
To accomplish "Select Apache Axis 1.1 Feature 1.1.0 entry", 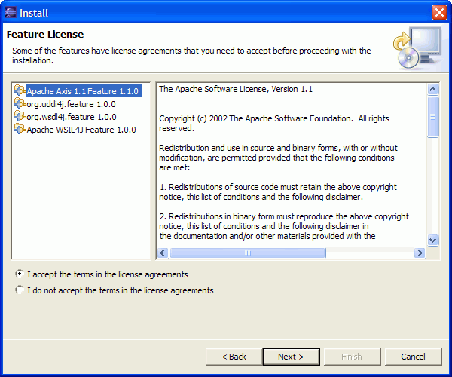I will (83, 91).
